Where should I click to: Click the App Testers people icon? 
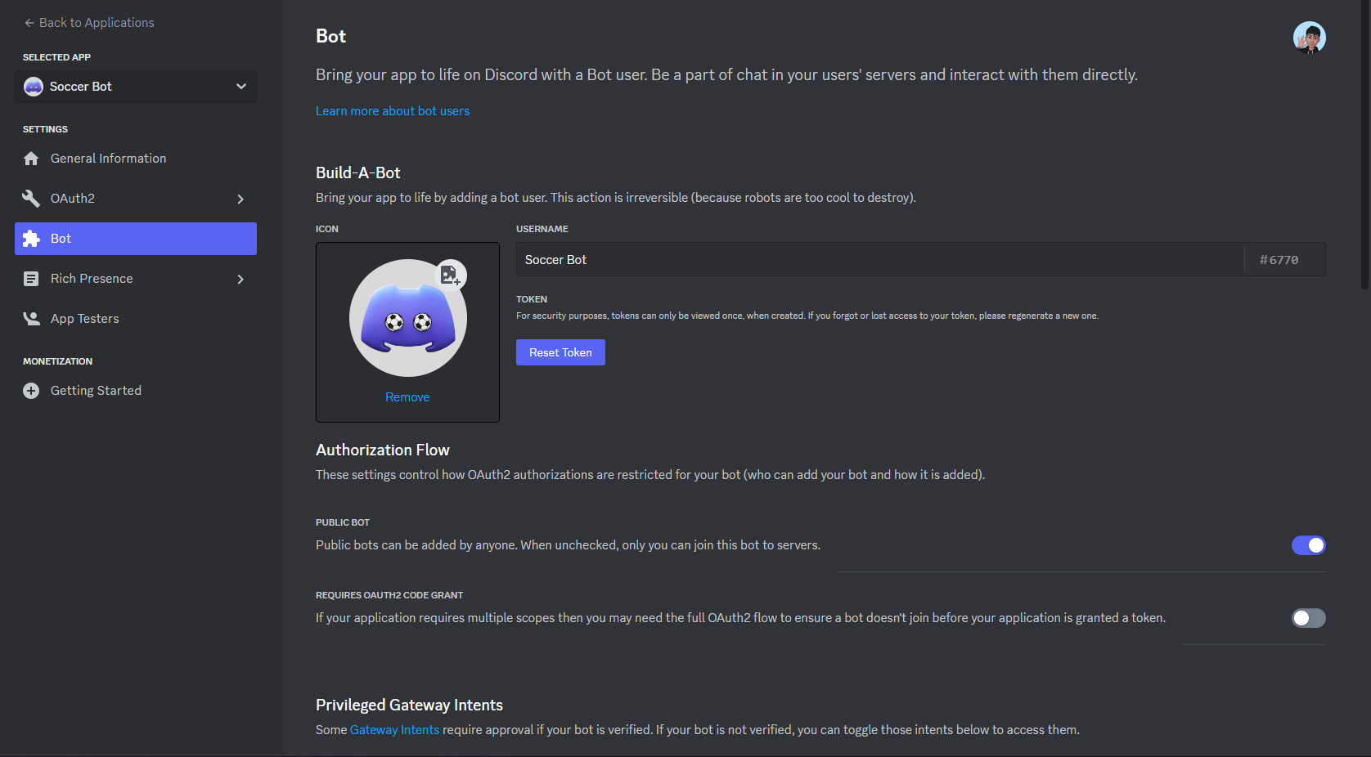[x=31, y=319]
